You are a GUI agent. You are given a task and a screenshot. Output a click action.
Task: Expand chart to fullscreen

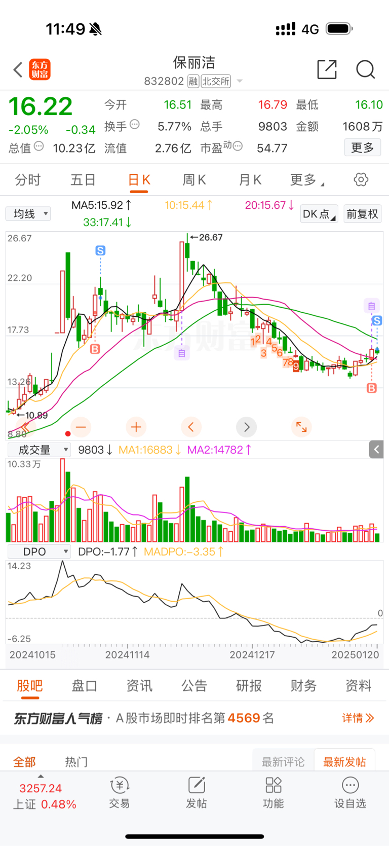pyautogui.click(x=301, y=427)
